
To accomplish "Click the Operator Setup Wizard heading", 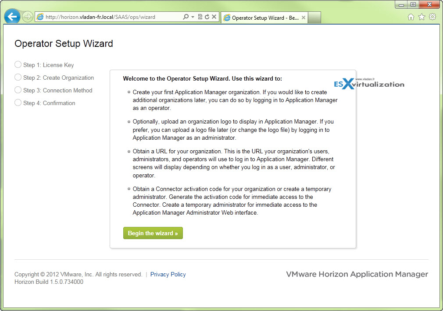I will [x=64, y=44].
